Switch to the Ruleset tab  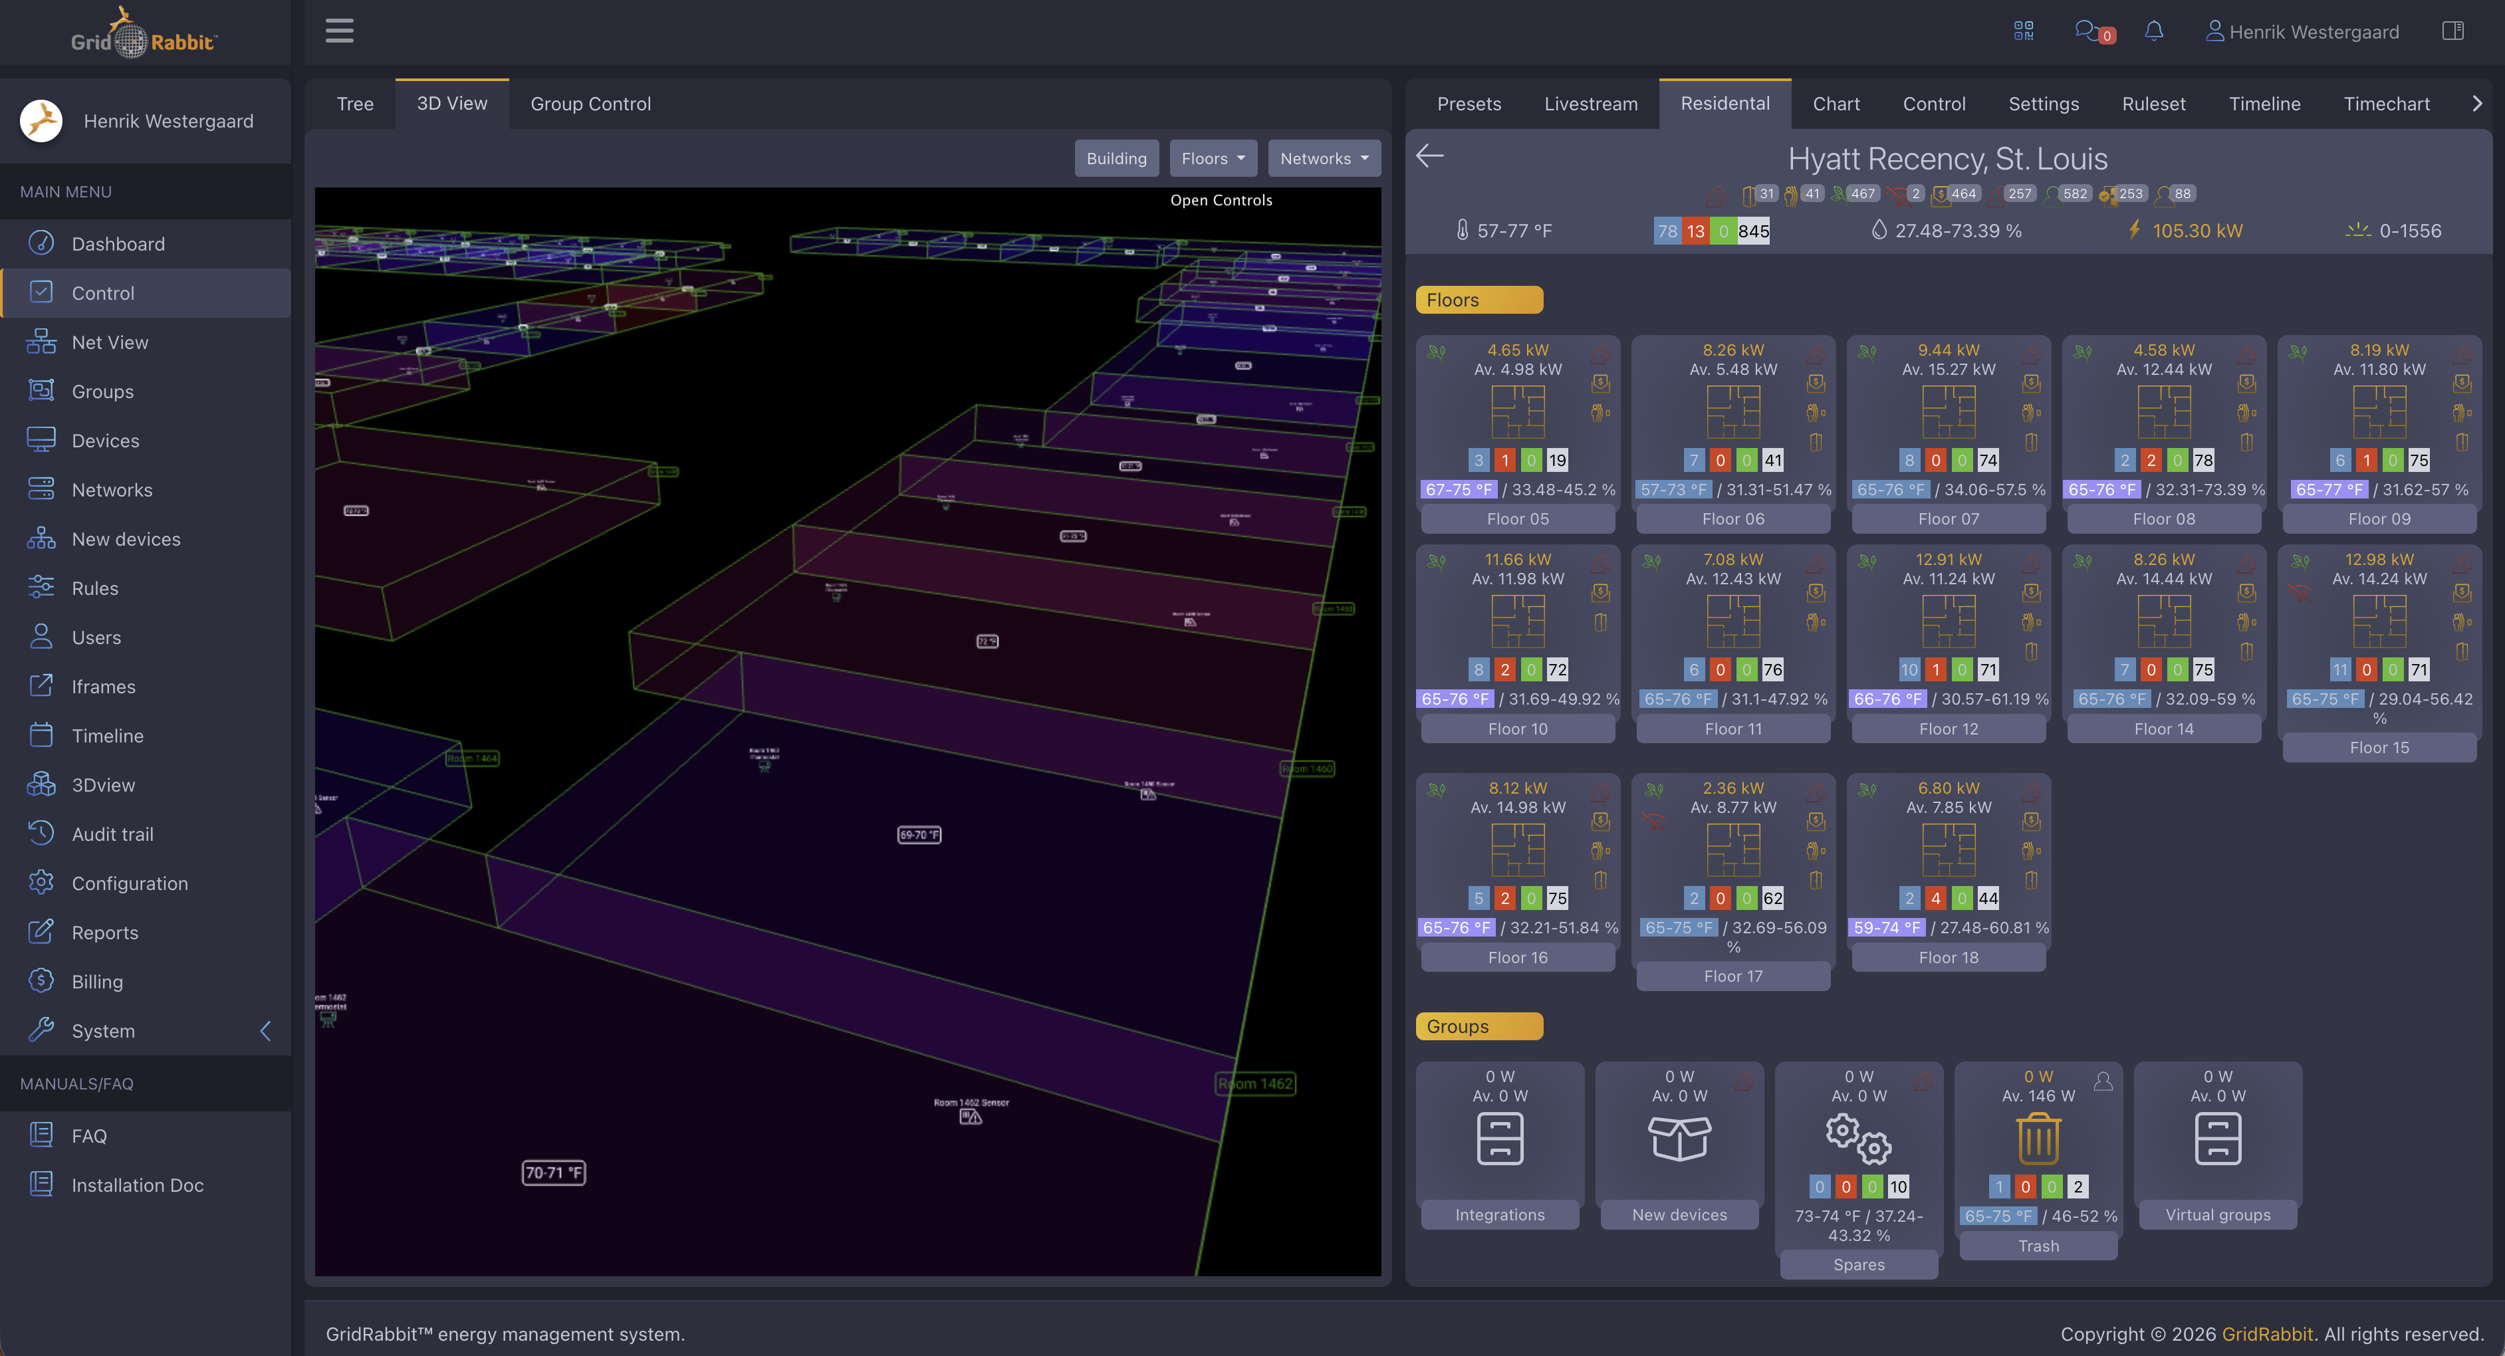[2153, 103]
